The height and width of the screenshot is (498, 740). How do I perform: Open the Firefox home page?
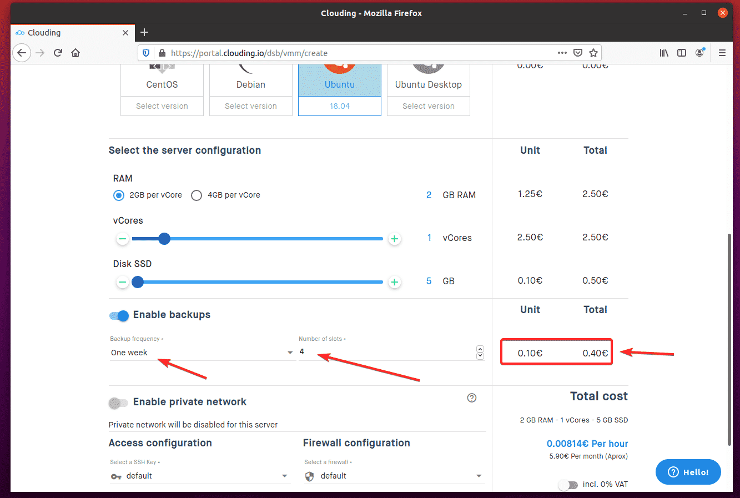[x=75, y=53]
